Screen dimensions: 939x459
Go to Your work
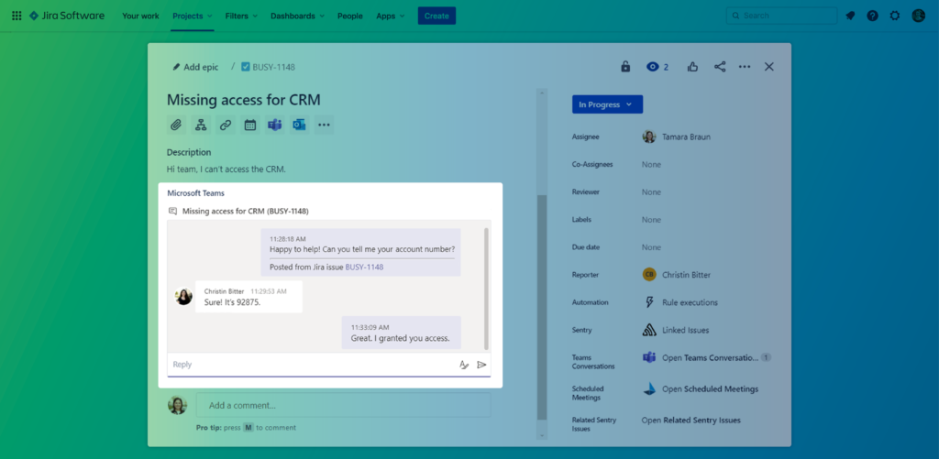point(140,16)
